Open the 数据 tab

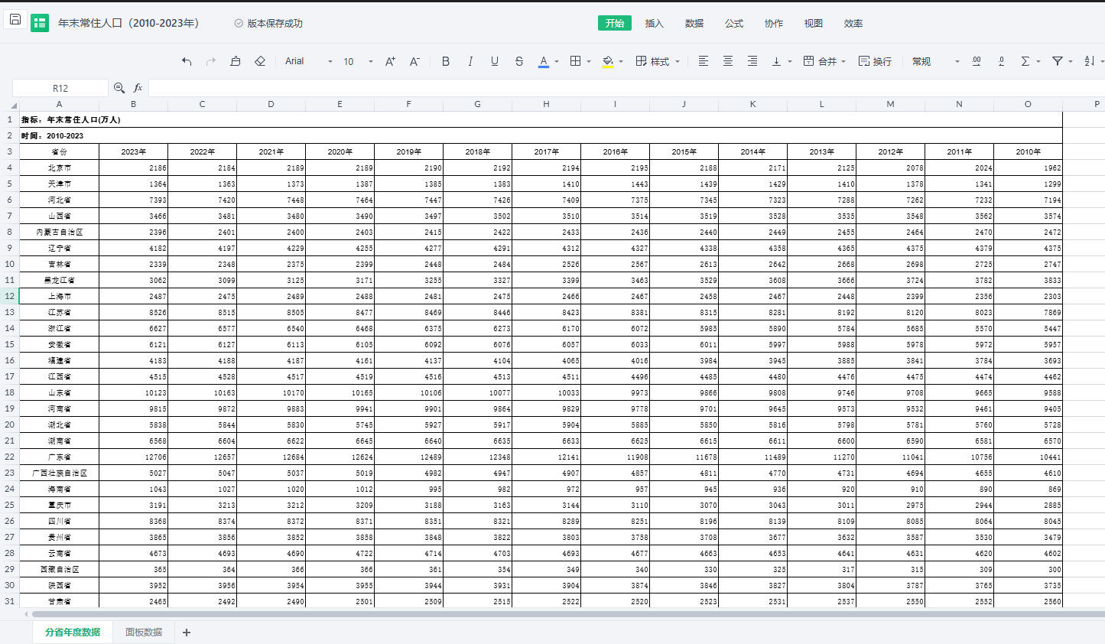click(x=694, y=23)
